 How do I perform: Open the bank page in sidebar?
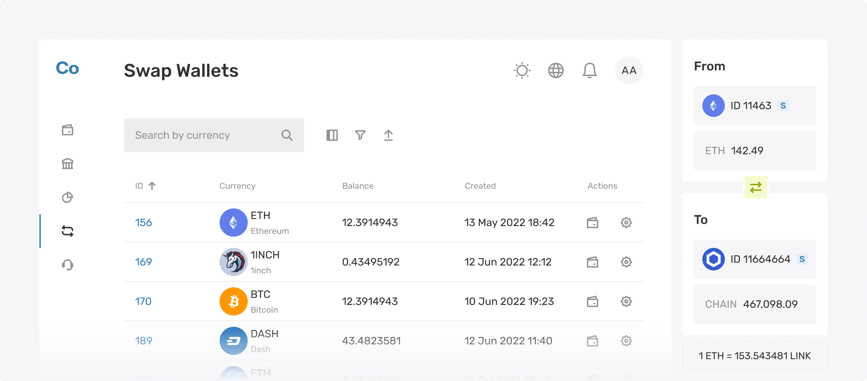[x=67, y=164]
